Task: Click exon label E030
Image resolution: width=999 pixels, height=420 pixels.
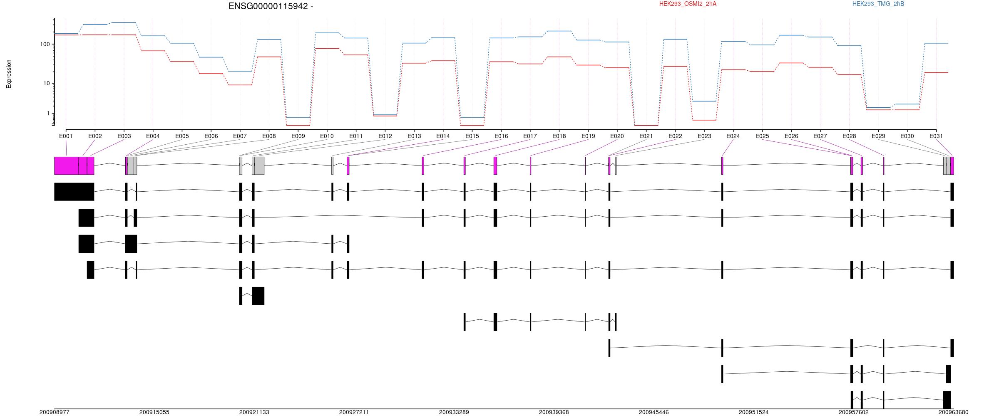Action: pos(907,136)
